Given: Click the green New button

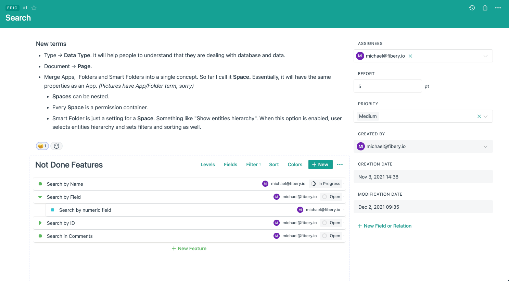Looking at the screenshot, I should pyautogui.click(x=320, y=164).
